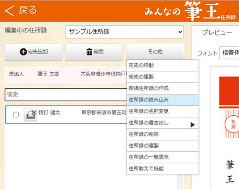Select 住所教えて機能 menu item
239x189 pixels.
(163, 169)
